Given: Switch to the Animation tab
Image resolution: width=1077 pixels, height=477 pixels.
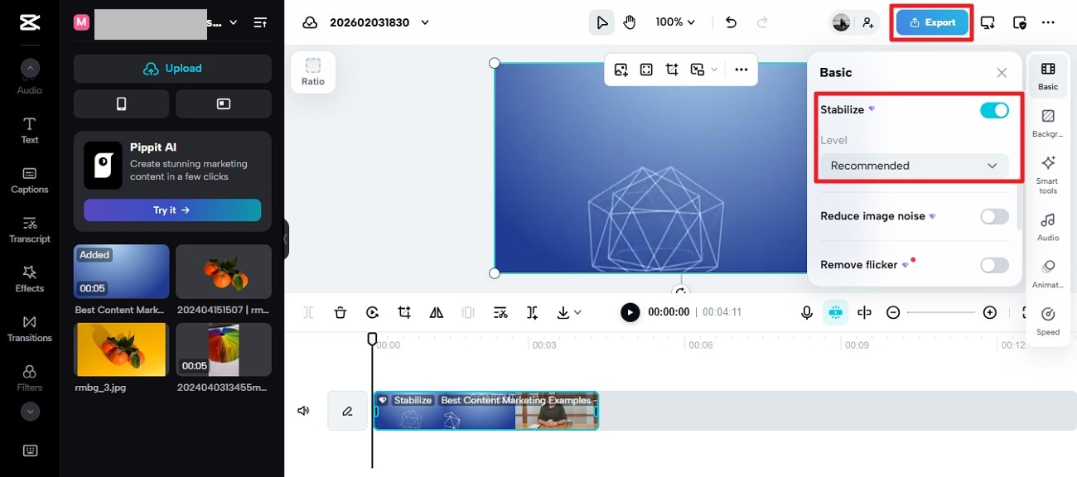Looking at the screenshot, I should click(1048, 273).
